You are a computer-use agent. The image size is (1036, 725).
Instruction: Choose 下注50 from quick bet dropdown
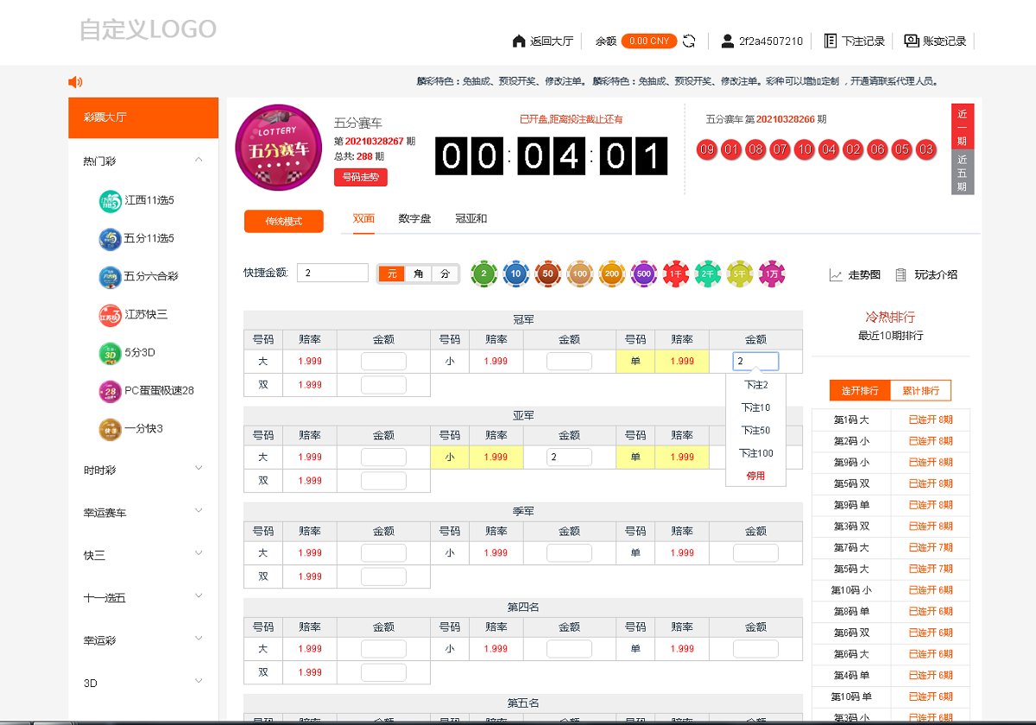click(x=755, y=430)
